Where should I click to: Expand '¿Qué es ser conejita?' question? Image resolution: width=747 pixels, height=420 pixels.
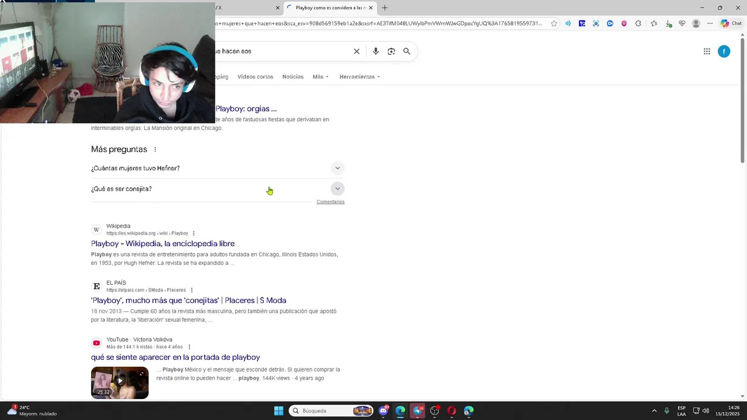[218, 189]
